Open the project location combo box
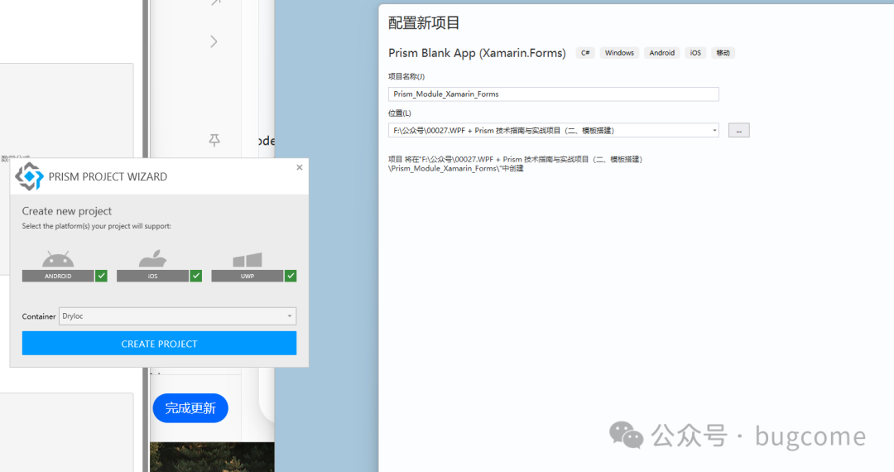 pos(553,131)
